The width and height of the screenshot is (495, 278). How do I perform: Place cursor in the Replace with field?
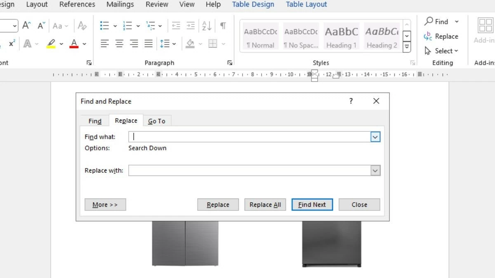[x=247, y=170]
